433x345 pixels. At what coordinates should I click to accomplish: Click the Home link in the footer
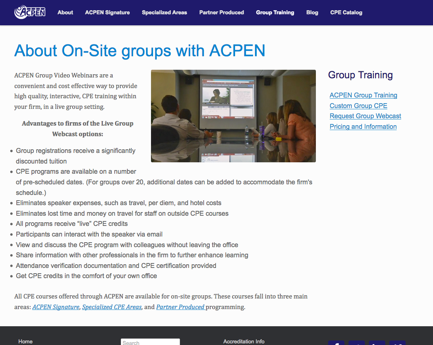point(25,341)
